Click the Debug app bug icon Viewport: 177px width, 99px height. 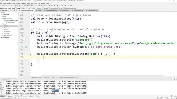(x=44, y=5)
